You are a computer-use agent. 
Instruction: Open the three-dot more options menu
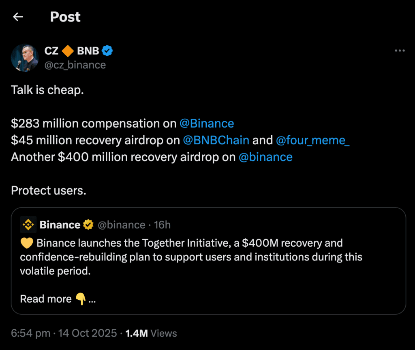[x=400, y=51]
